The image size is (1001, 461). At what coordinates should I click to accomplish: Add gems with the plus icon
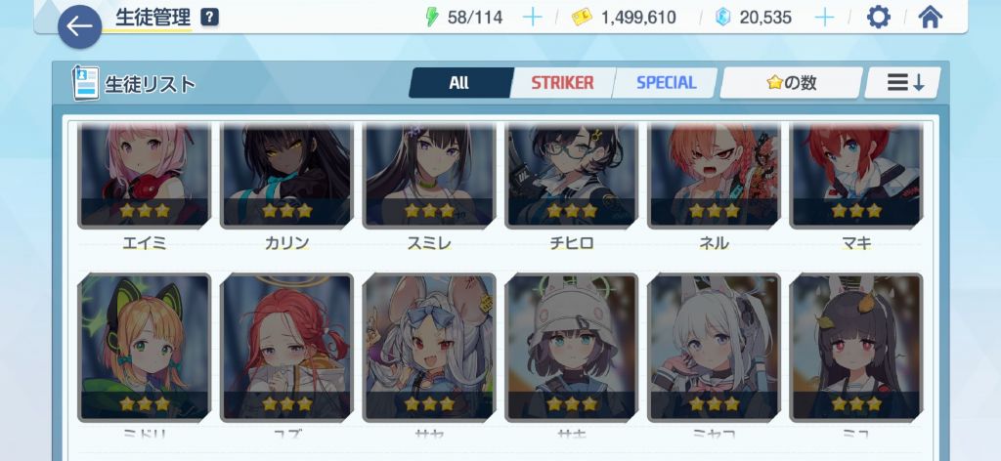(824, 18)
